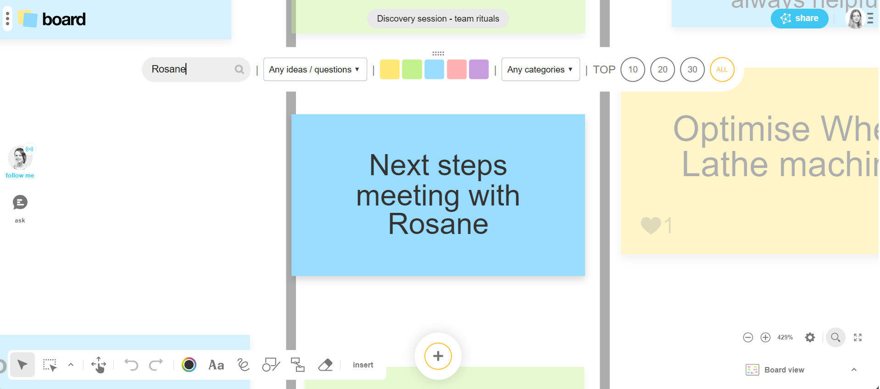880x389 pixels.
Task: Show top 20 results filter
Action: (663, 70)
